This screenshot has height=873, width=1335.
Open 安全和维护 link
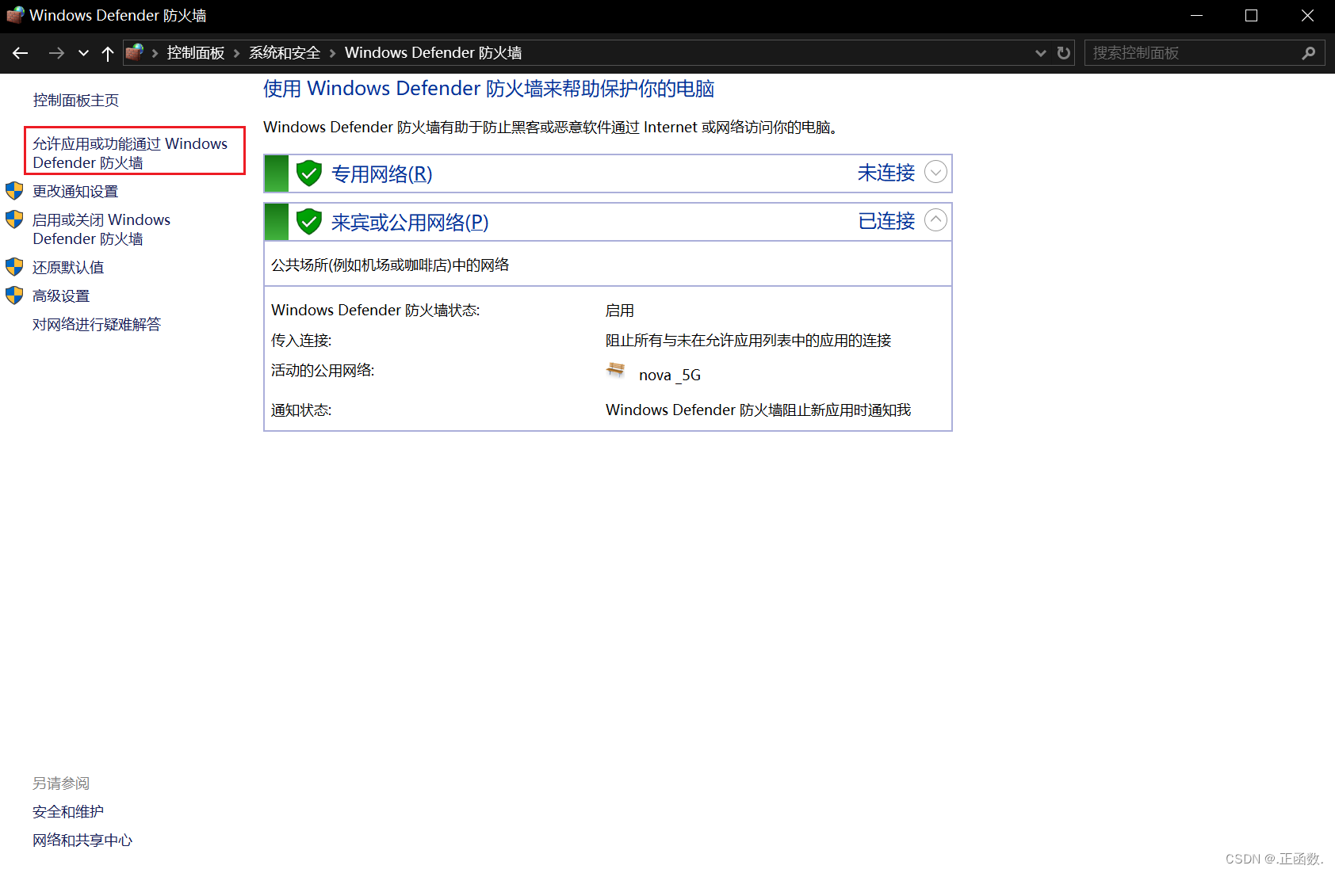[x=68, y=812]
